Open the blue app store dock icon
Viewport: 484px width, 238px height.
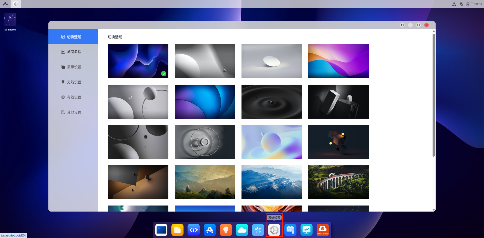210,230
